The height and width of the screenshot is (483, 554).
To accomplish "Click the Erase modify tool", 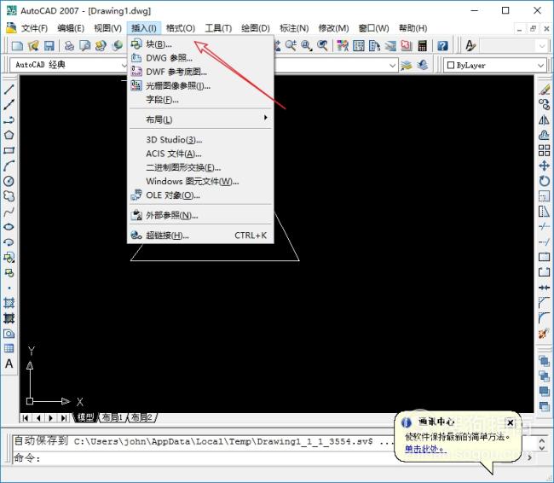I will (x=545, y=89).
